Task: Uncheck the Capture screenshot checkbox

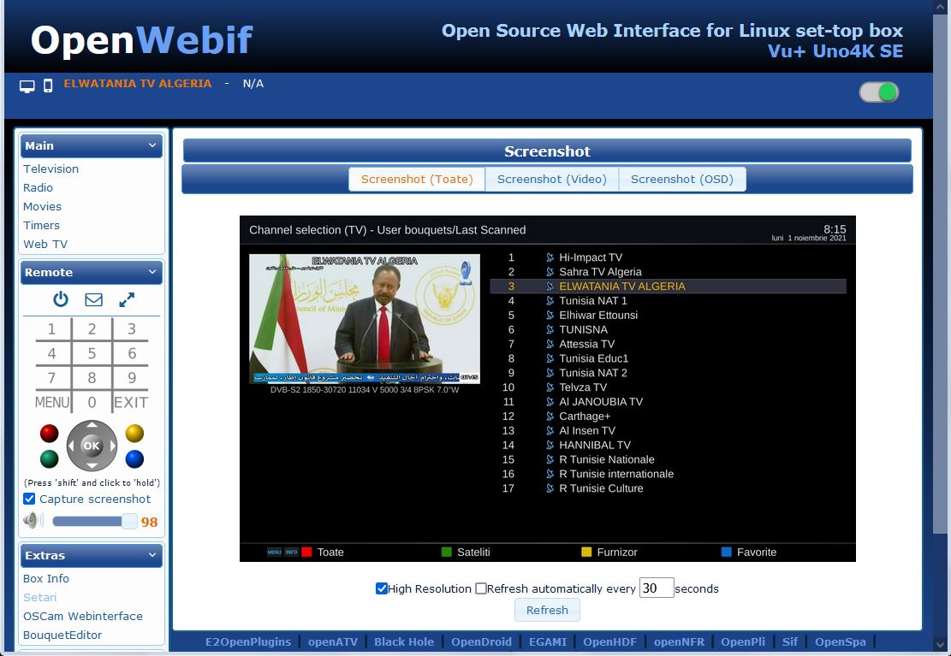Action: (29, 499)
